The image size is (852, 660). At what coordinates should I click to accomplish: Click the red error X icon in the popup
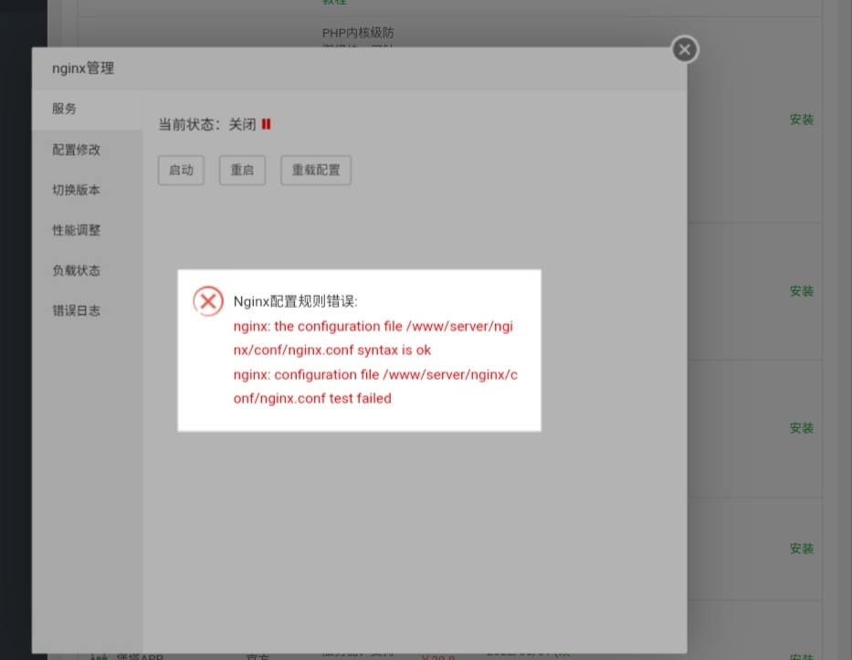click(208, 301)
